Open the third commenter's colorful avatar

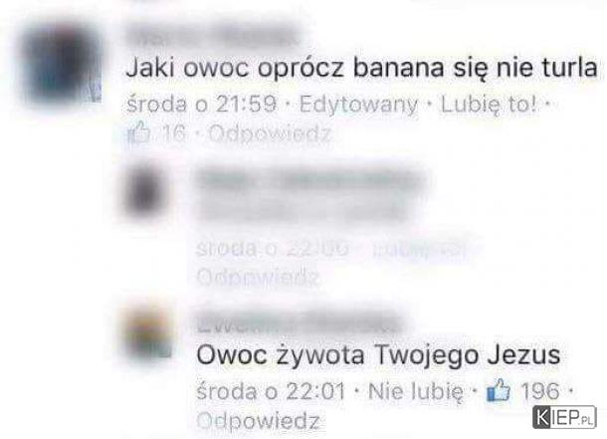click(x=150, y=332)
